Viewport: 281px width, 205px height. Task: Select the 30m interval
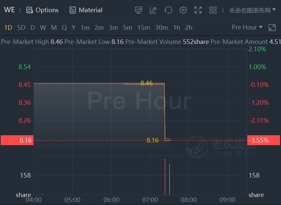161,27
